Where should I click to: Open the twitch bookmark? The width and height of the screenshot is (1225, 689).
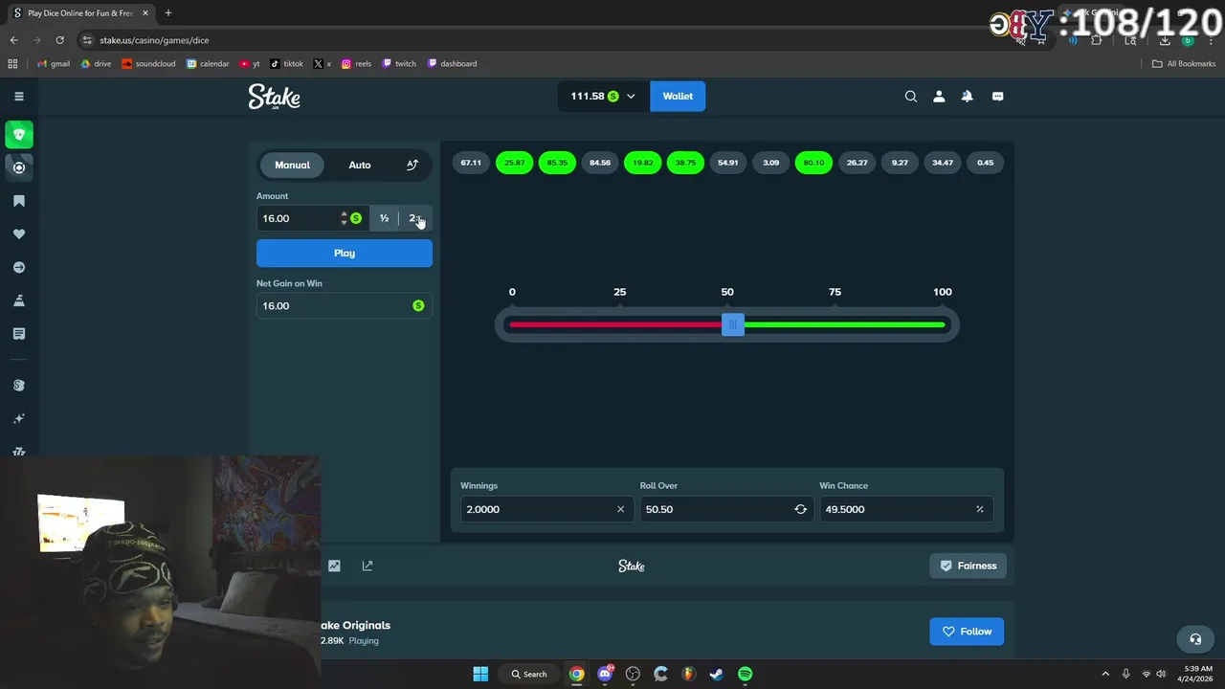tap(399, 64)
